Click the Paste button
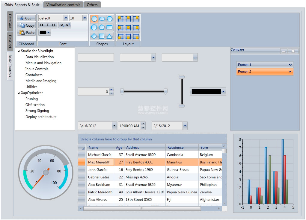Image resolution: width=306 pixels, height=220 pixels. pos(26,33)
